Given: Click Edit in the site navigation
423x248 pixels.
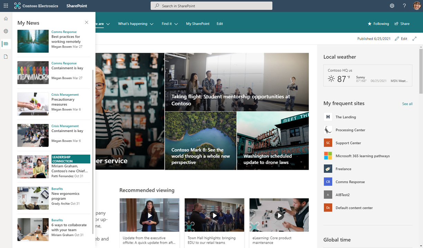Looking at the screenshot, I should (x=220, y=24).
